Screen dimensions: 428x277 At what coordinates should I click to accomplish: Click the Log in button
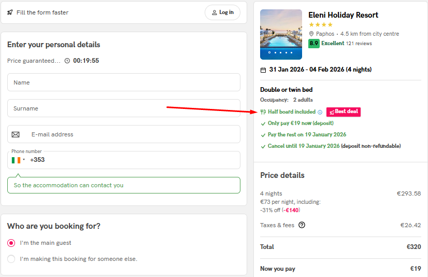222,12
